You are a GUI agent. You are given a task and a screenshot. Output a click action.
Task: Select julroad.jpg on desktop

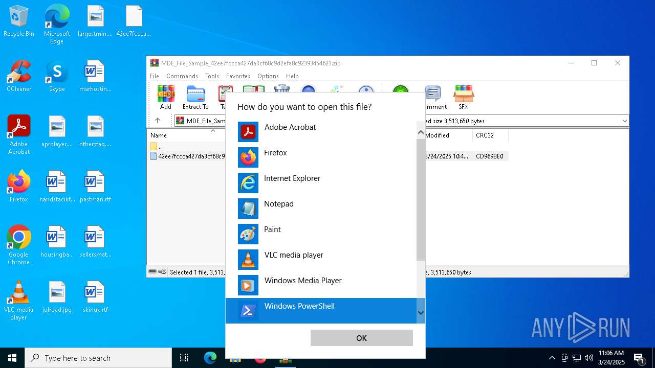pos(57,297)
